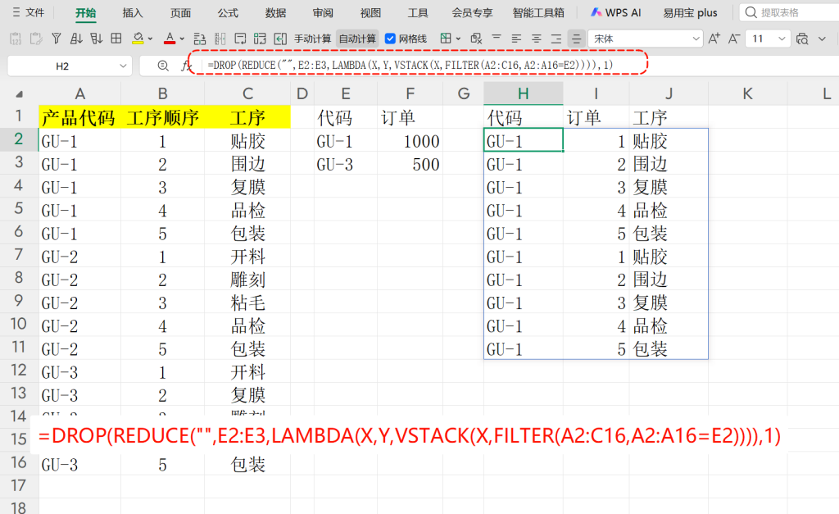The height and width of the screenshot is (514, 839).
Task: Click the find and replace icon
Action: pos(802,39)
